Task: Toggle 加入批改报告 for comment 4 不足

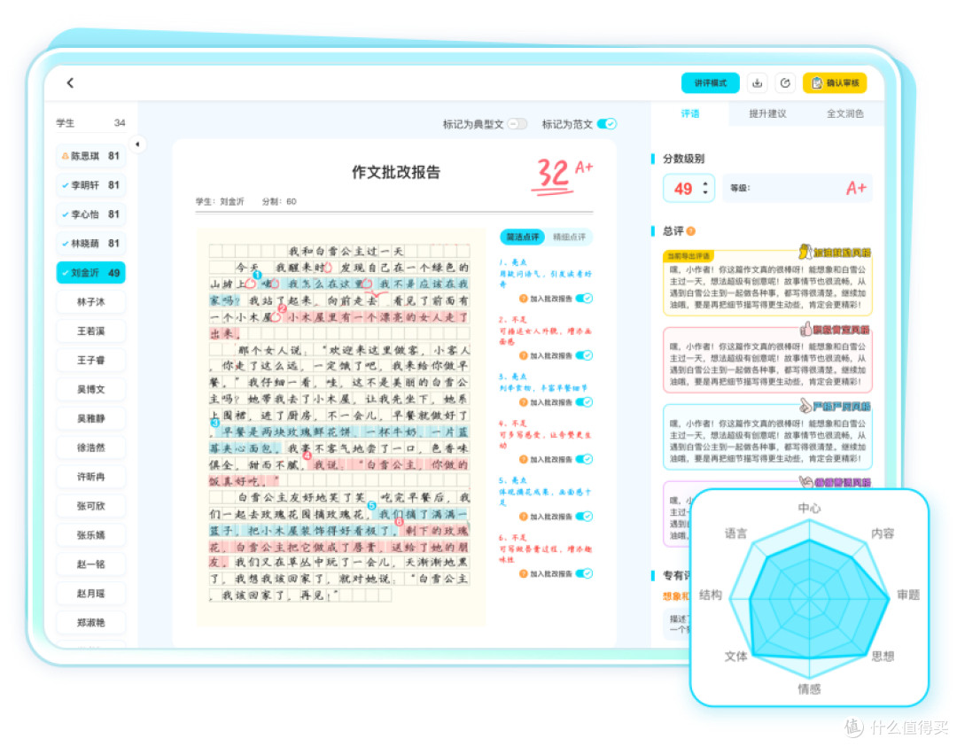Action: click(584, 459)
